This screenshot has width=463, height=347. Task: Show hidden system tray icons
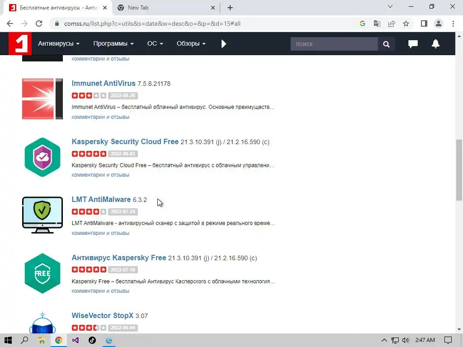coord(384,340)
